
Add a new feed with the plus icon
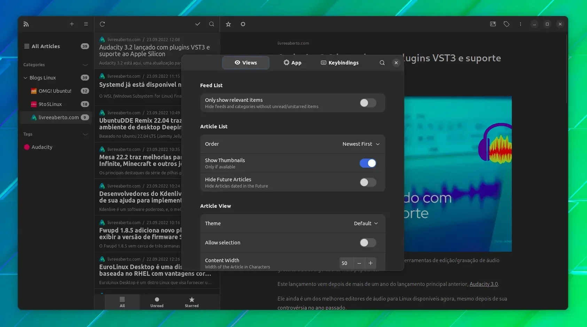click(72, 24)
